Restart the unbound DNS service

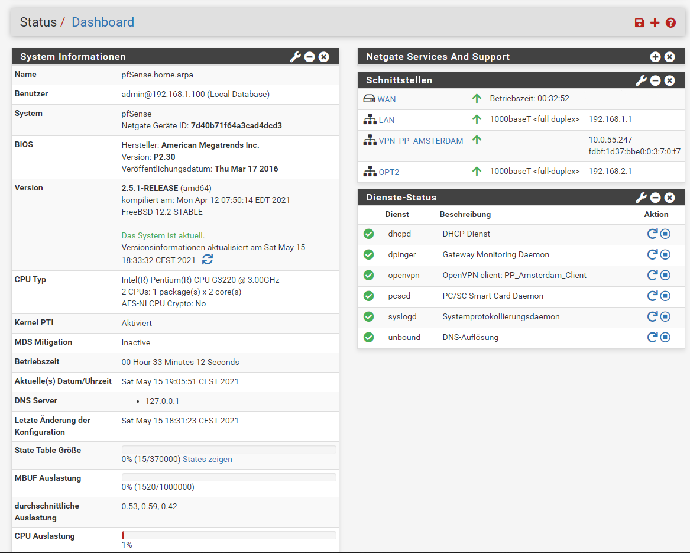(652, 338)
